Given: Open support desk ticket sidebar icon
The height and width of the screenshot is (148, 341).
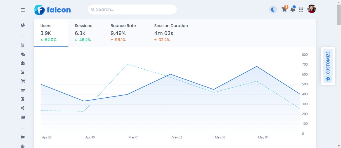Looking at the screenshot, I should click(x=23, y=117).
